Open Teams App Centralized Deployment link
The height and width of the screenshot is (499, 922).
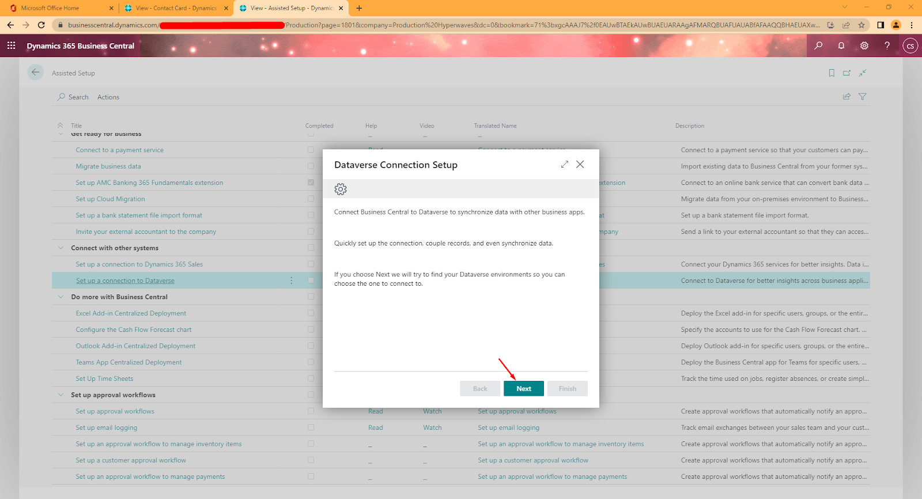pyautogui.click(x=129, y=362)
